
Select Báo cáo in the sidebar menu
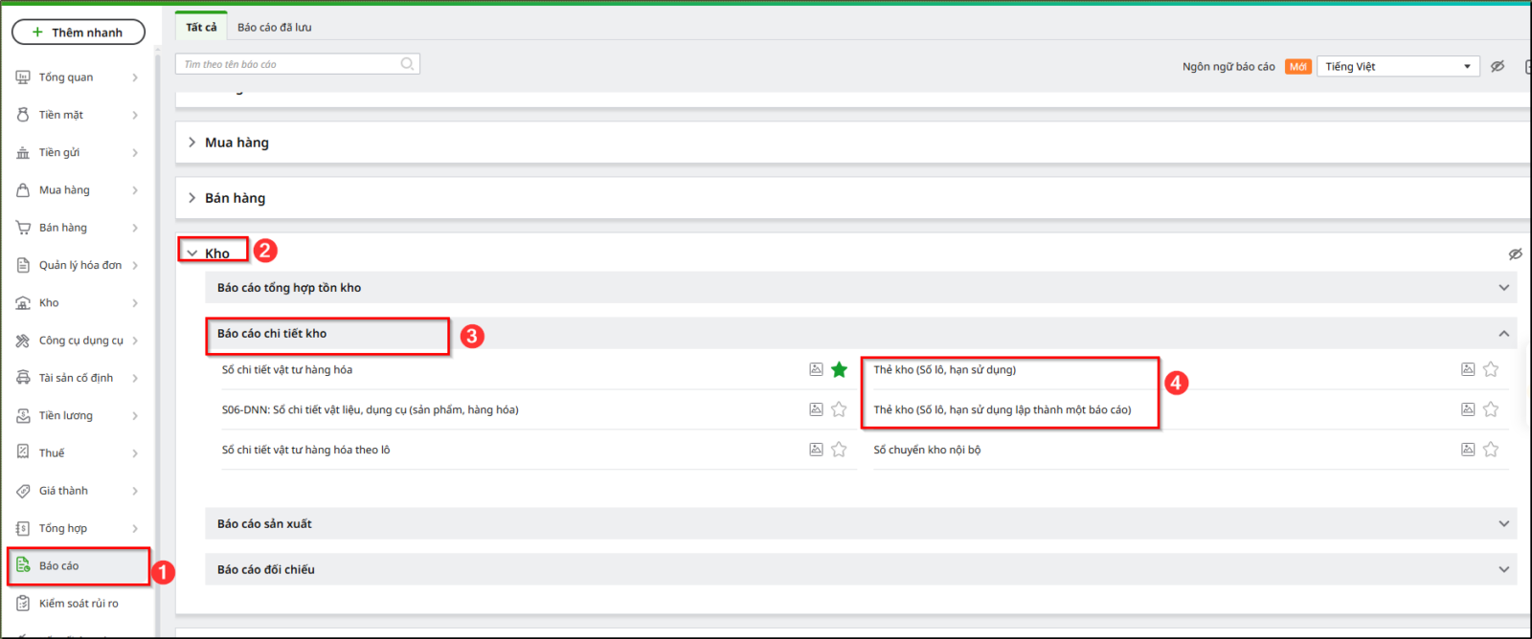pyautogui.click(x=59, y=566)
